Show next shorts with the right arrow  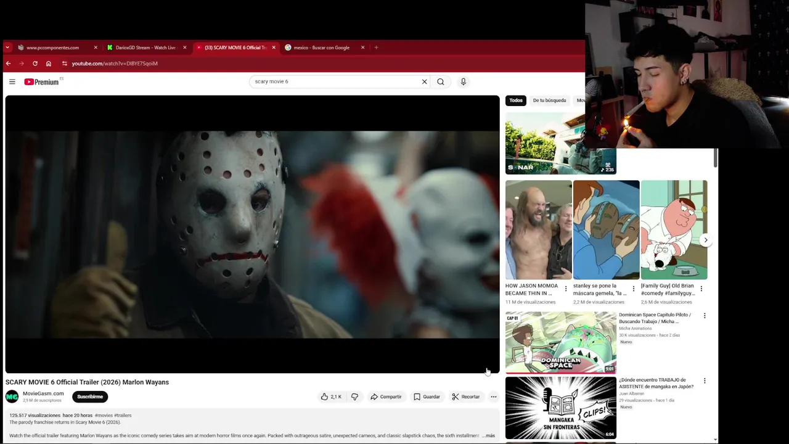coord(706,240)
